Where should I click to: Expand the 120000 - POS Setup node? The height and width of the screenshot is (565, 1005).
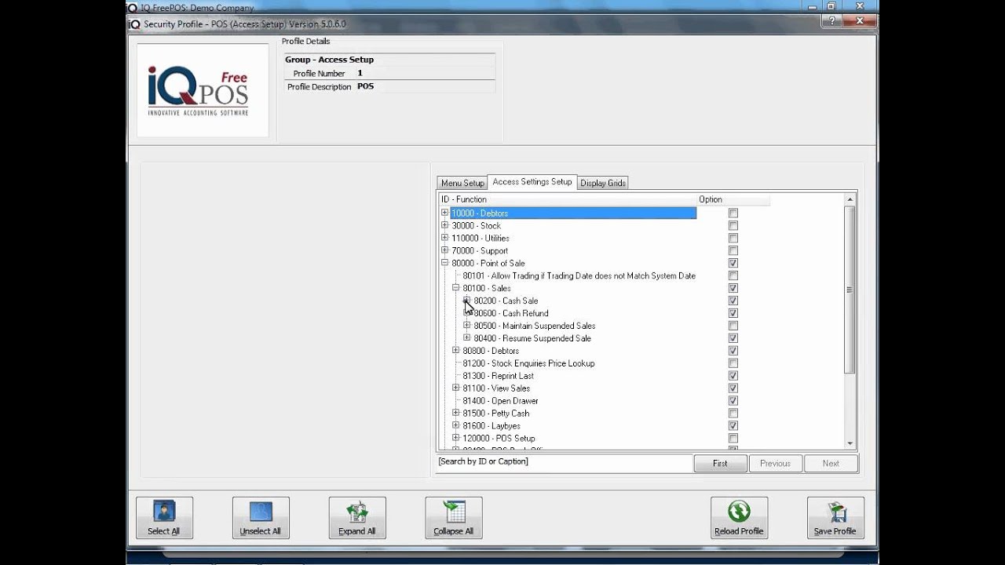coord(456,438)
